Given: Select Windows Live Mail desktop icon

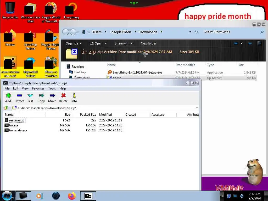Looking at the screenshot, I should [30, 12].
